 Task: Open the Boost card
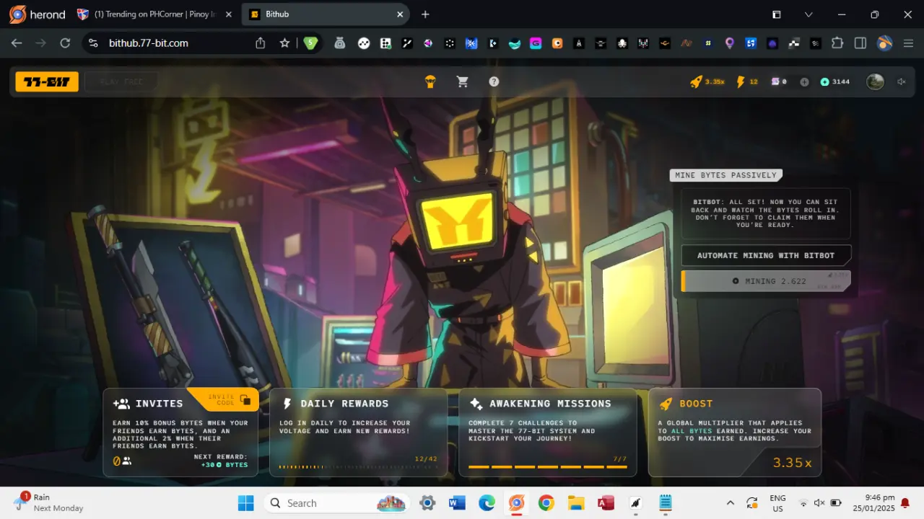(x=735, y=432)
